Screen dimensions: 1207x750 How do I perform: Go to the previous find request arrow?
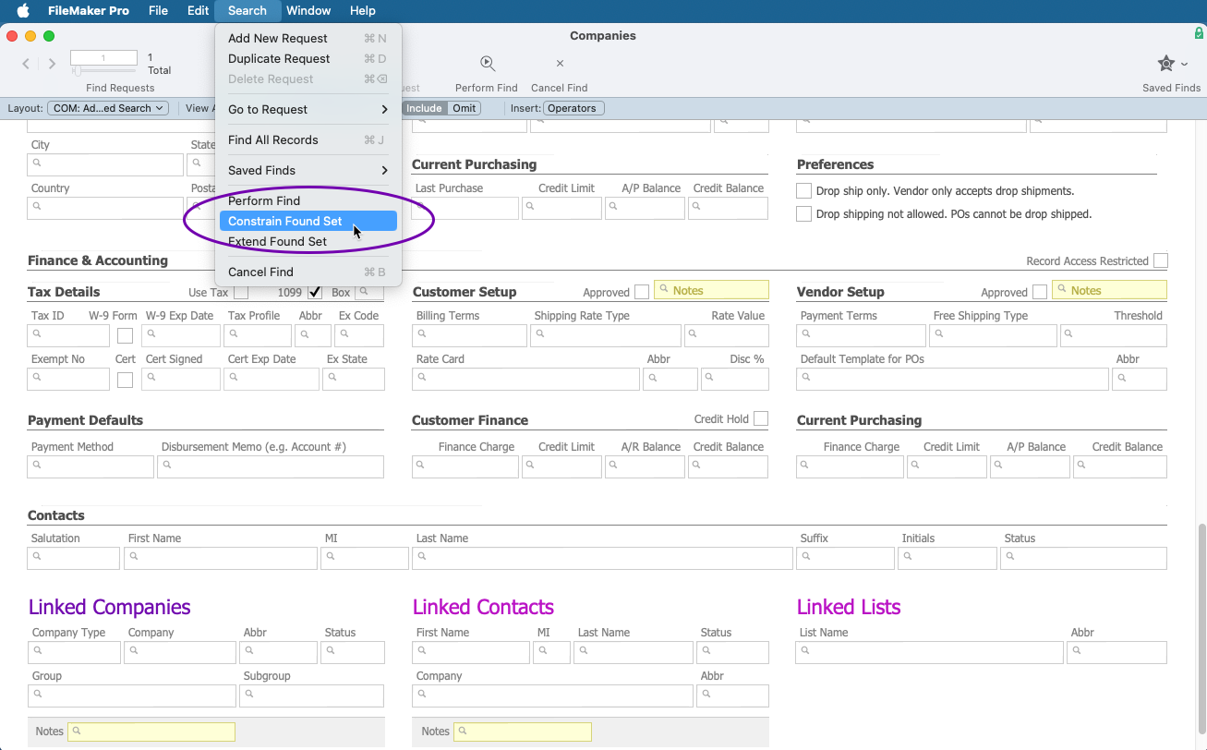point(26,64)
